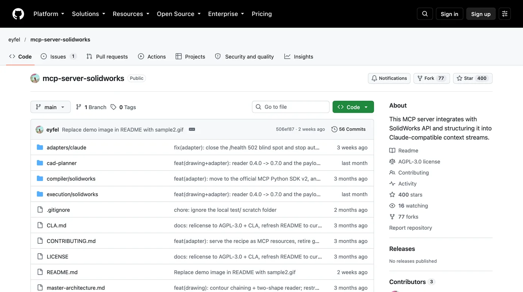Switch to the Issues tab

[59, 56]
